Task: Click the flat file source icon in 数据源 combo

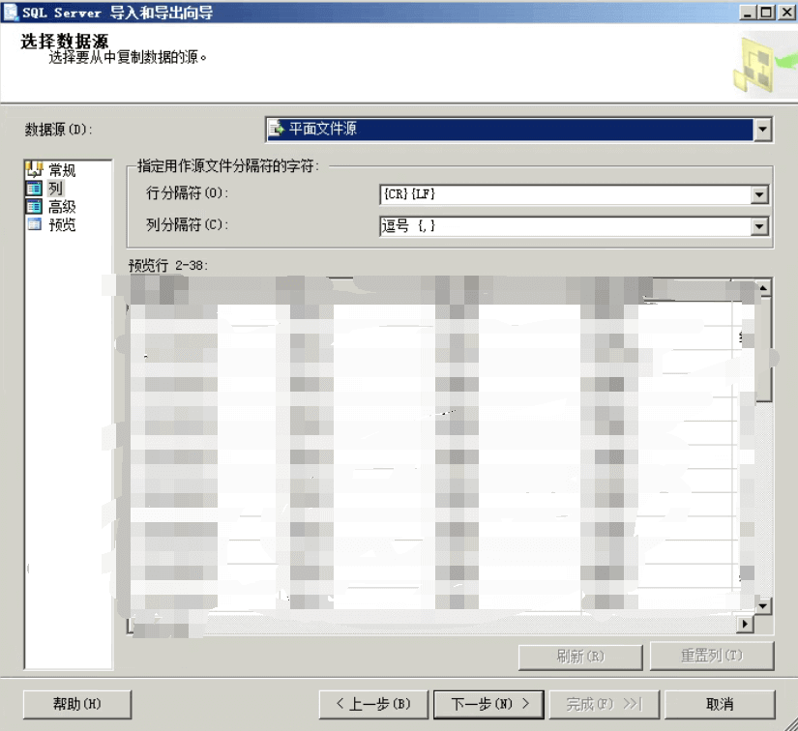Action: (x=277, y=129)
